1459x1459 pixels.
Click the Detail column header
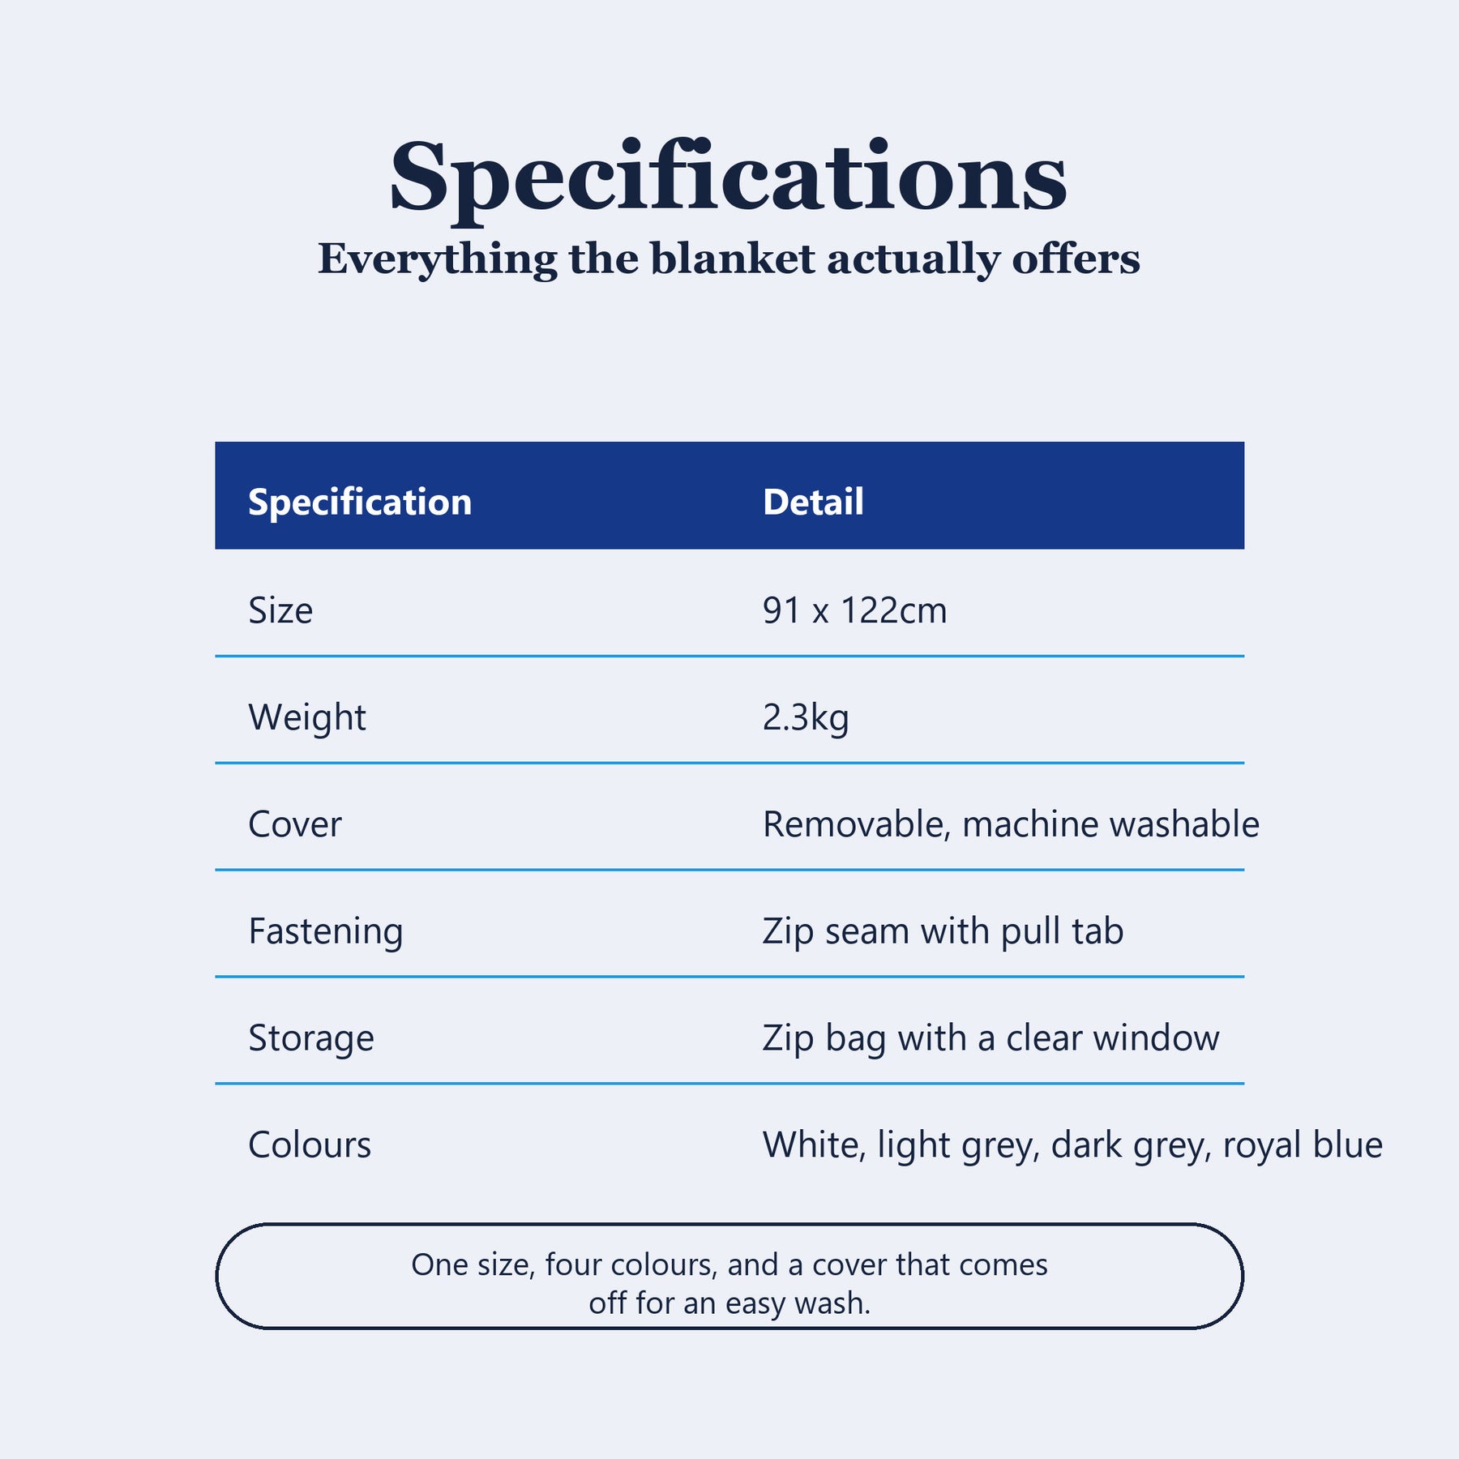[x=813, y=502]
